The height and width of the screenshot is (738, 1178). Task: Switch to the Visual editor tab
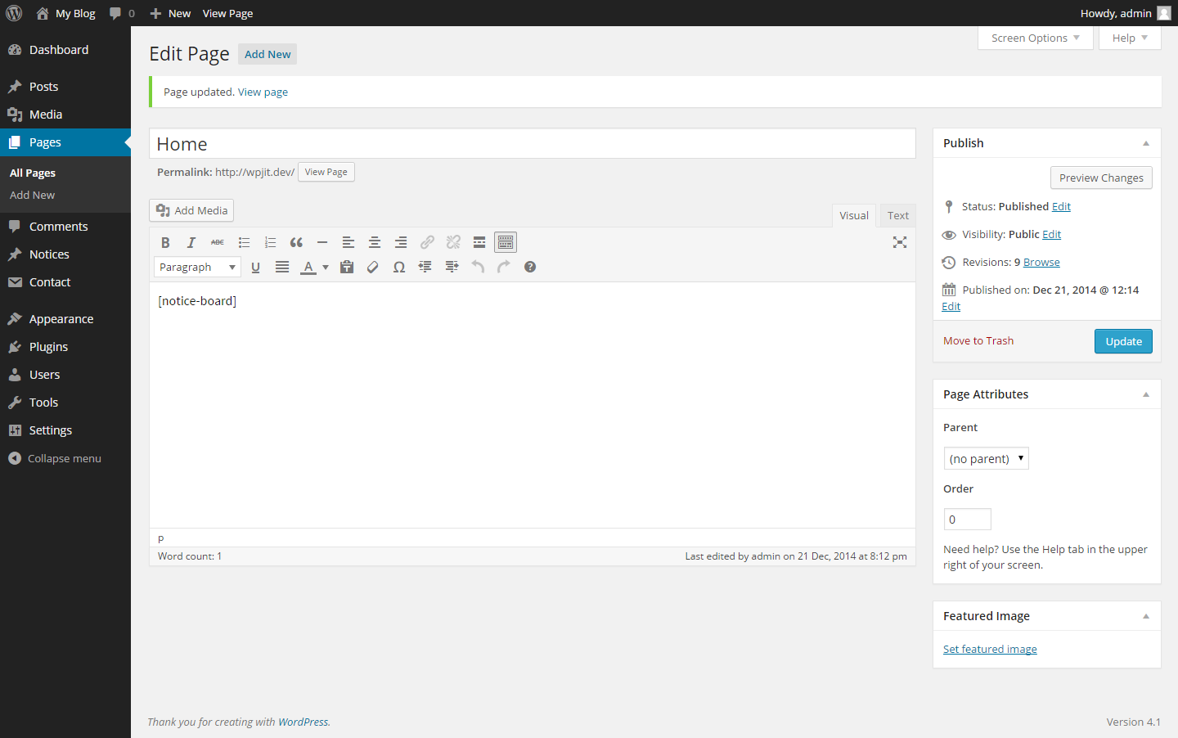tap(854, 215)
